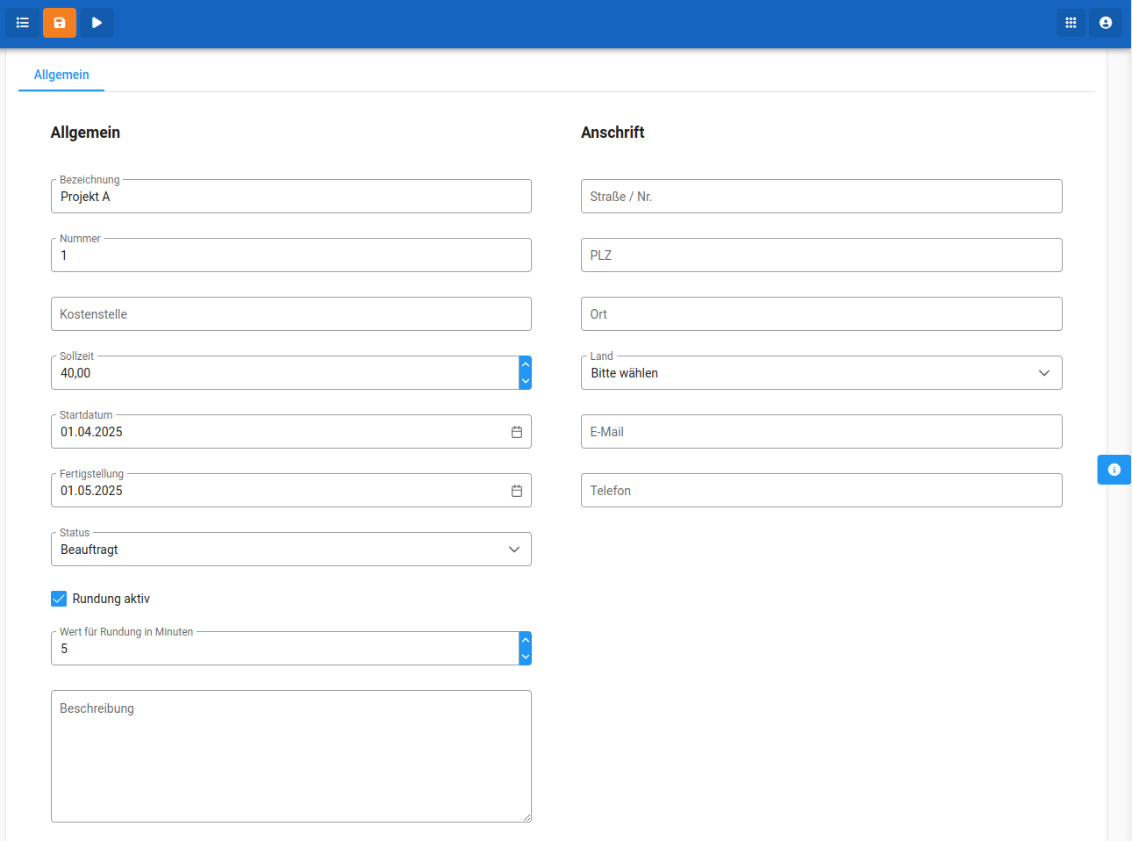This screenshot has width=1132, height=841.
Task: Click the Allgemein section heading
Action: [85, 133]
